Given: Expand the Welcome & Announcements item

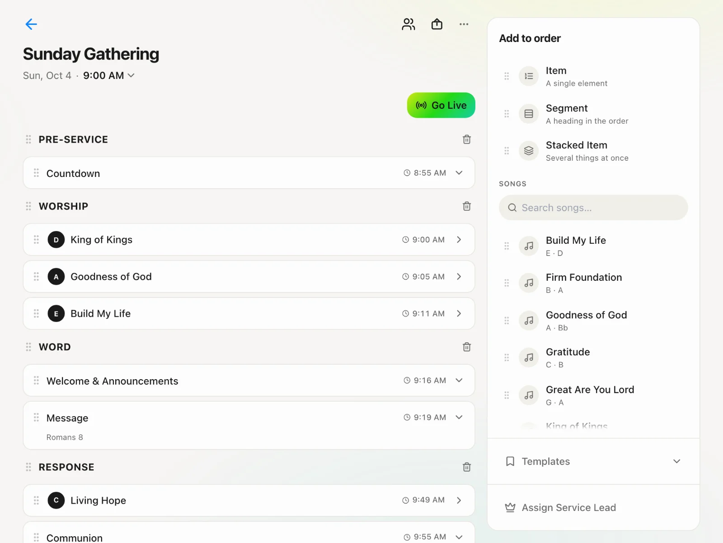Looking at the screenshot, I should coord(459,381).
